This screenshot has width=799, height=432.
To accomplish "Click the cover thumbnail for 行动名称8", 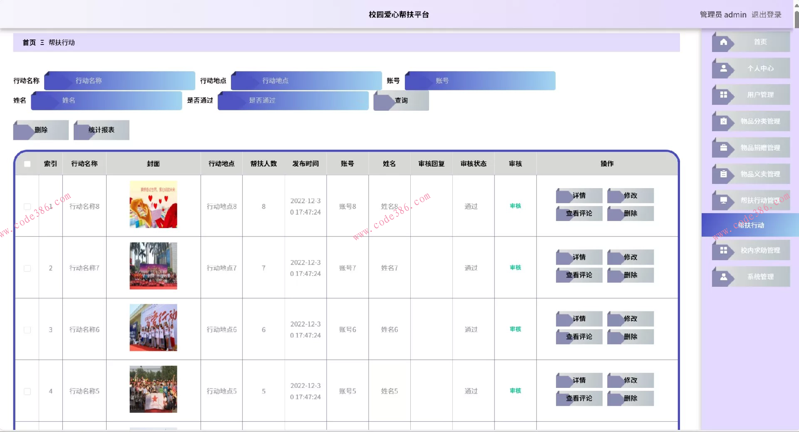I will coord(153,204).
